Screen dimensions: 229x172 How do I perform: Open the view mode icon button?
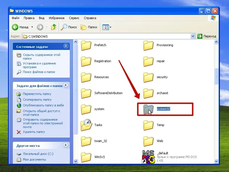pos(105,27)
